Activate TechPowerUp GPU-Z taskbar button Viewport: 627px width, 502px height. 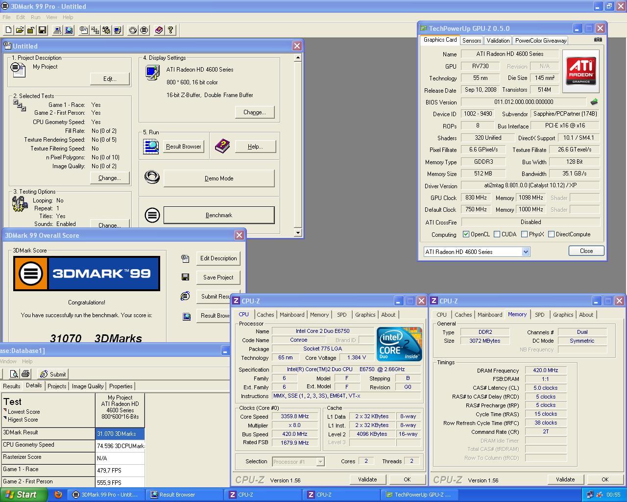[420, 495]
